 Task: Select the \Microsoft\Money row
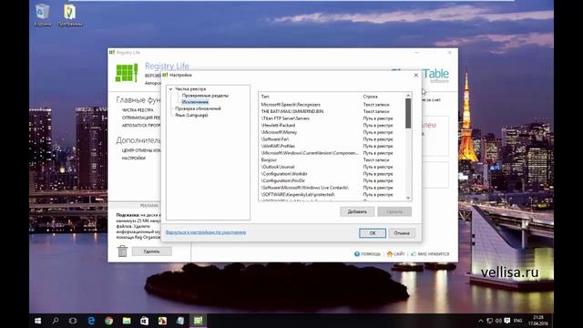tap(332, 132)
